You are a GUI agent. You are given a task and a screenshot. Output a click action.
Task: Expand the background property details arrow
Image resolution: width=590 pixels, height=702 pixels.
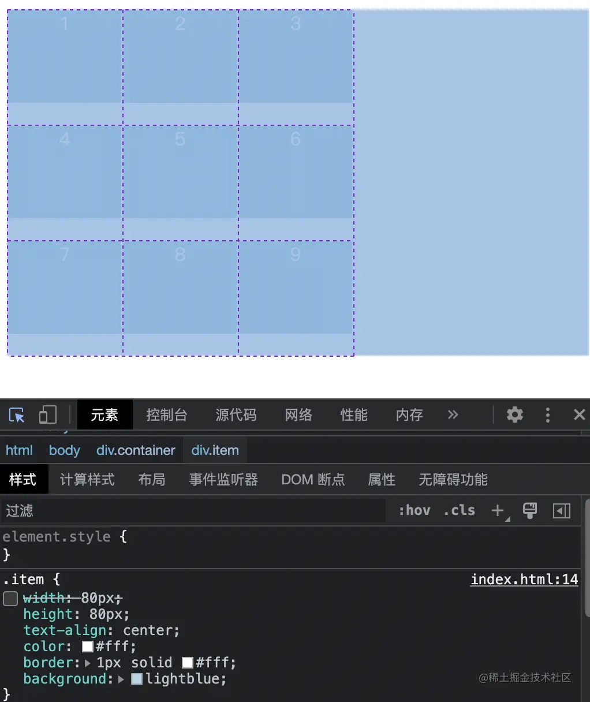[121, 679]
